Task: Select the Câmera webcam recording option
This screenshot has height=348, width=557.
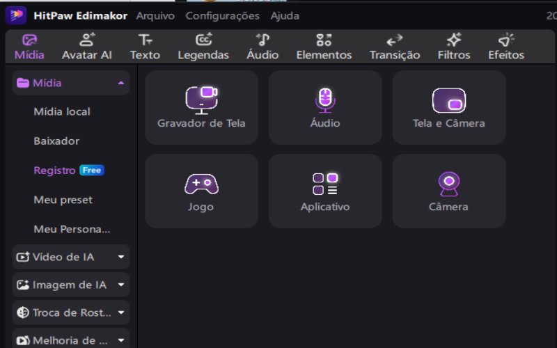Action: pos(448,191)
